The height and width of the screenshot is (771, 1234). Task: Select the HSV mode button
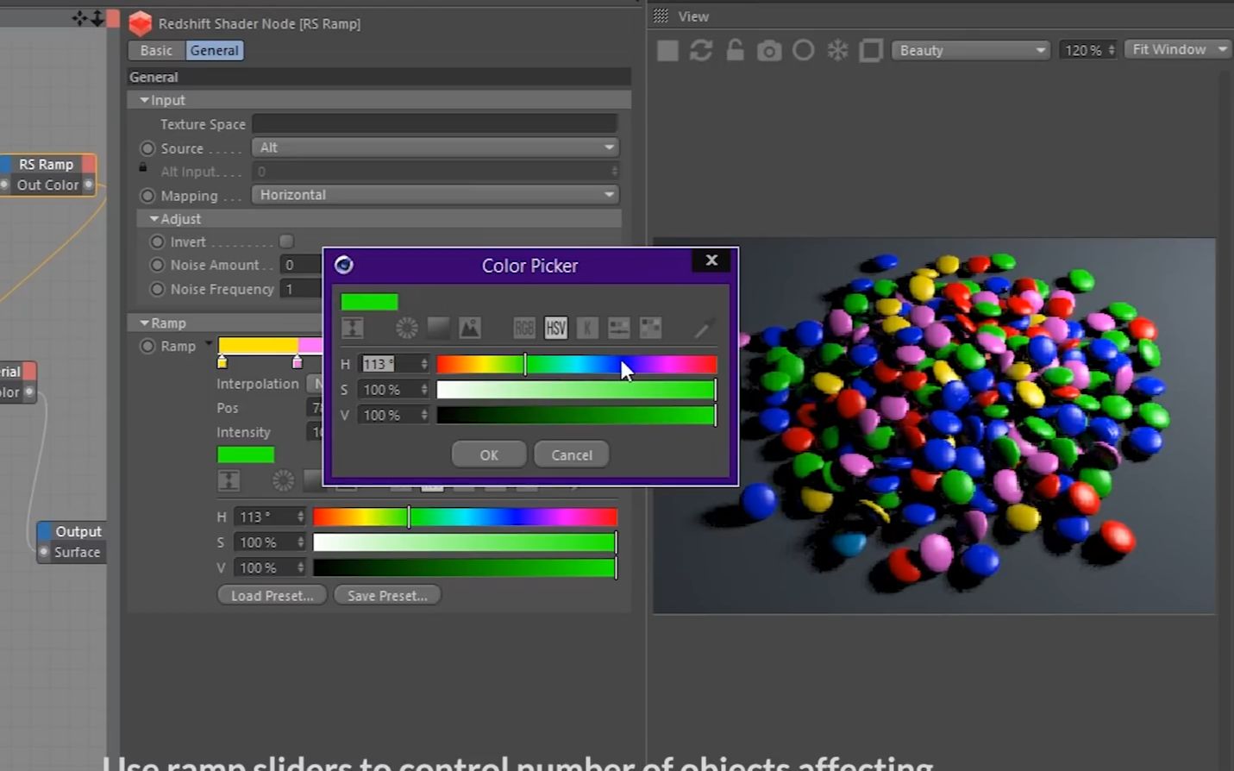[x=555, y=328]
